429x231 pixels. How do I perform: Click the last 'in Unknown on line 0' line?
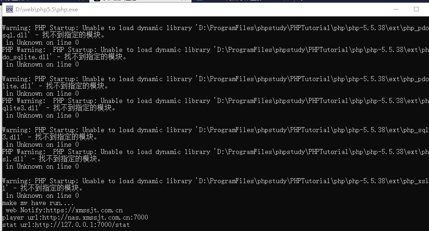42,196
